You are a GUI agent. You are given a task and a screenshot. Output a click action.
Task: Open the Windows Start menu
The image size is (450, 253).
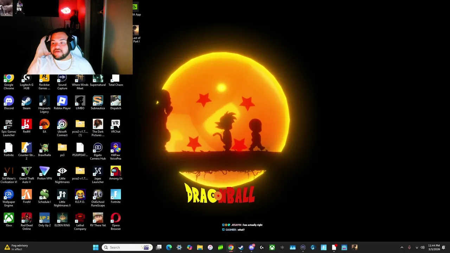pos(96,247)
